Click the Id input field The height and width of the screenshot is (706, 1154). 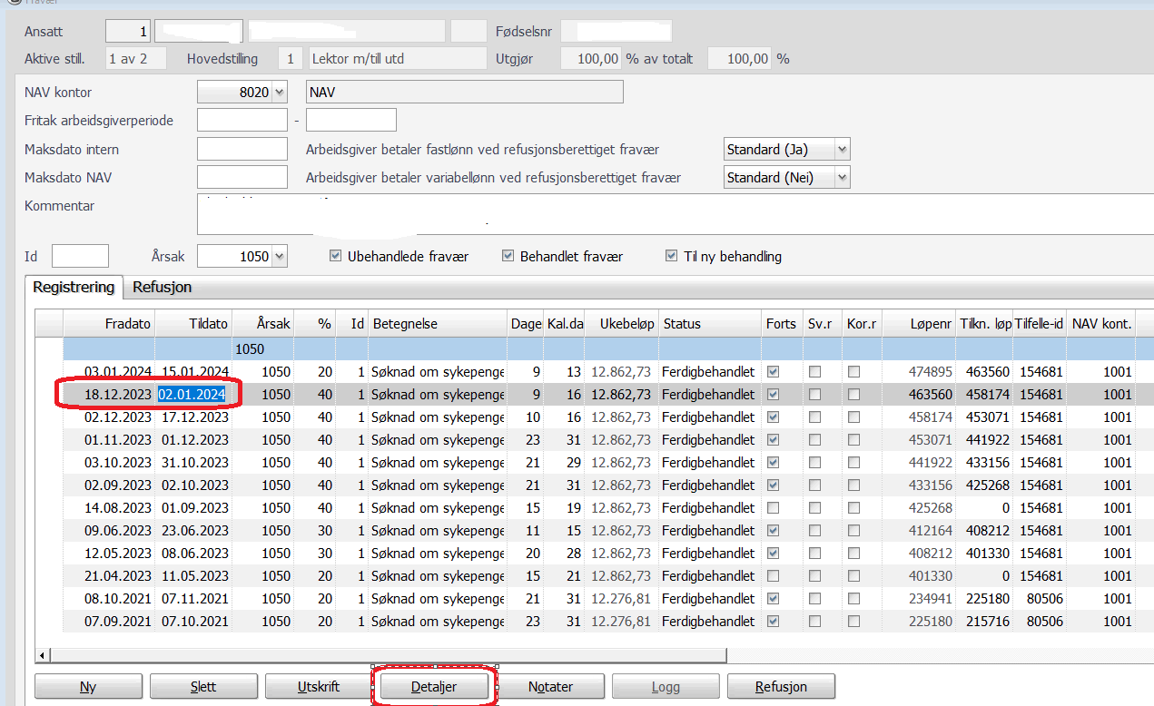(x=80, y=256)
